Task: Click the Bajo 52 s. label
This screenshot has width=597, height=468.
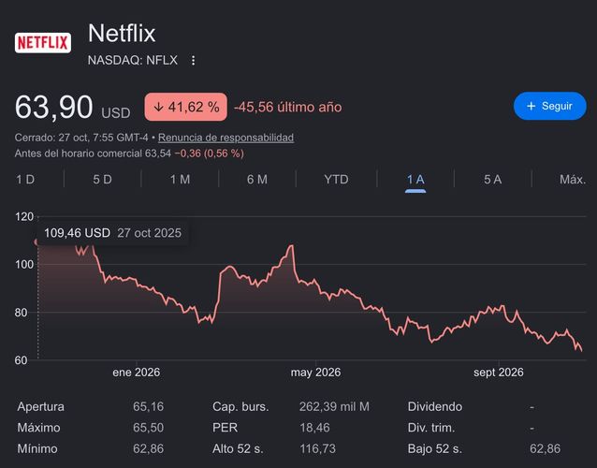Action: click(x=435, y=448)
